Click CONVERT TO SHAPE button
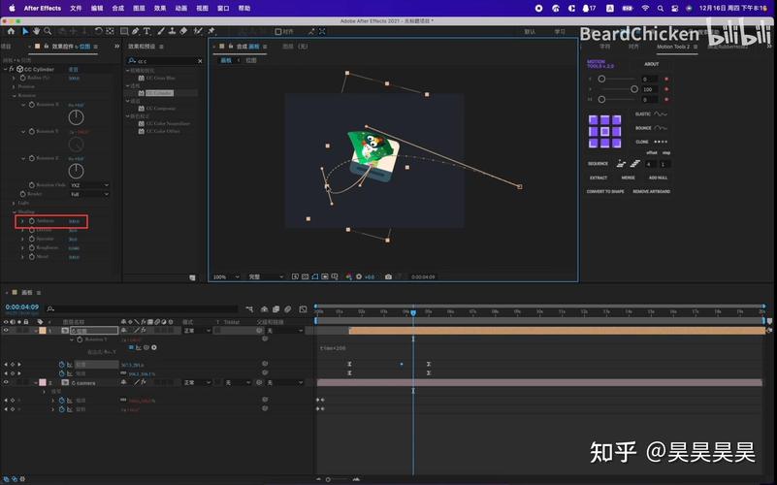This screenshot has height=485, width=777. [x=605, y=191]
